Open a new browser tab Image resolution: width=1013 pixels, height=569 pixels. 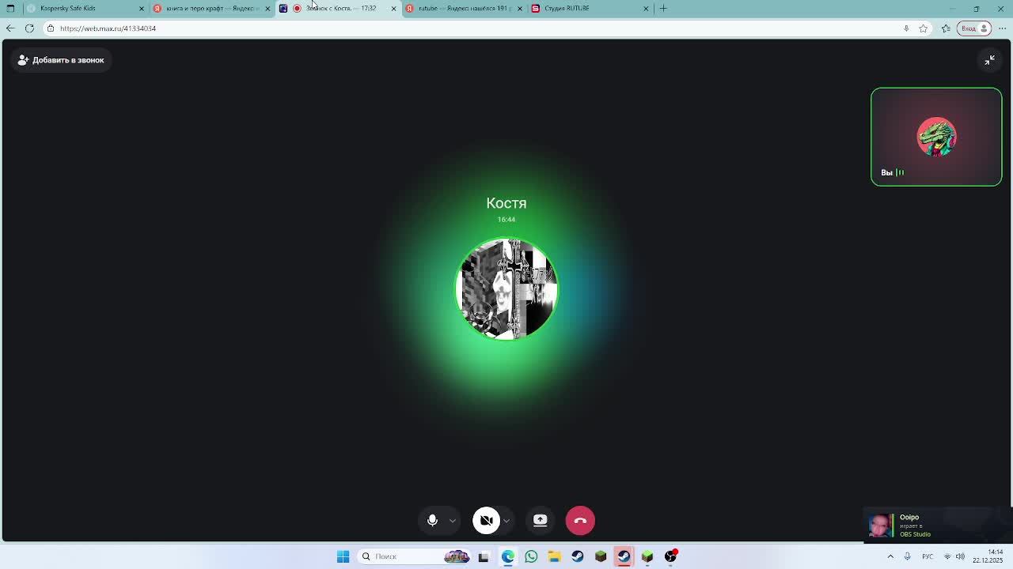(663, 8)
